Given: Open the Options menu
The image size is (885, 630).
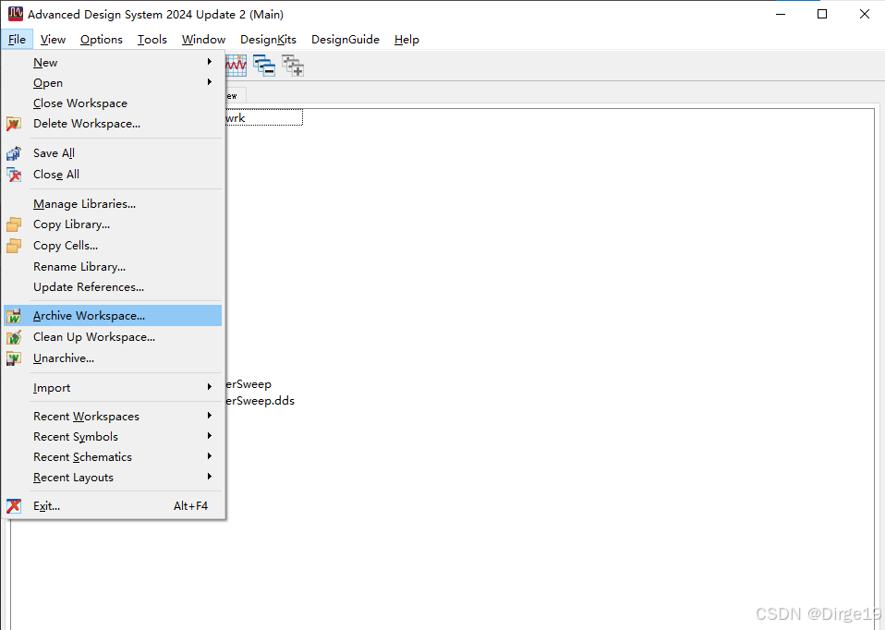Looking at the screenshot, I should click(102, 40).
